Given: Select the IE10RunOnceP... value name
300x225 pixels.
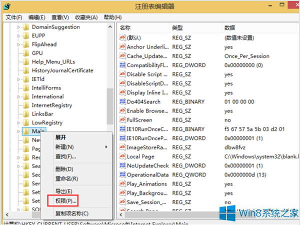Looking at the screenshot, I should [147, 138].
